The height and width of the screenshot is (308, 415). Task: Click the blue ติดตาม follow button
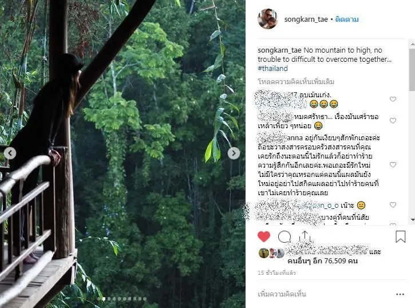[347, 19]
